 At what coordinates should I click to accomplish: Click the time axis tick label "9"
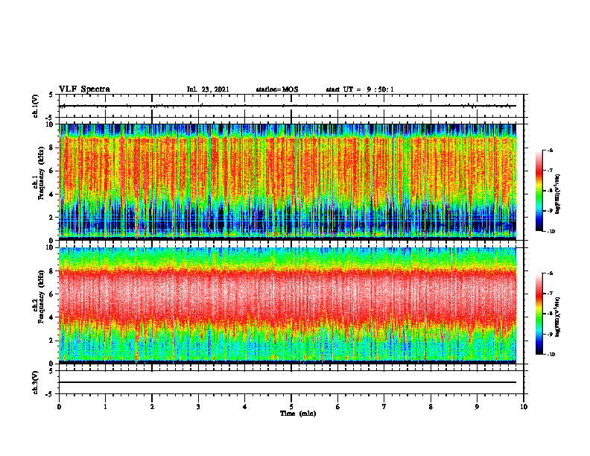pyautogui.click(x=477, y=407)
